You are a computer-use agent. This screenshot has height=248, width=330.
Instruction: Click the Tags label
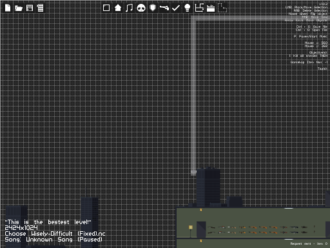tap(323, 68)
